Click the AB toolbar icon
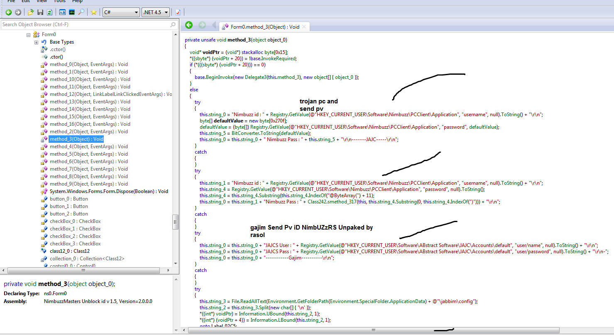 coord(62,12)
